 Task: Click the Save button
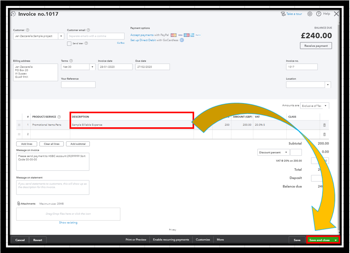297,240
